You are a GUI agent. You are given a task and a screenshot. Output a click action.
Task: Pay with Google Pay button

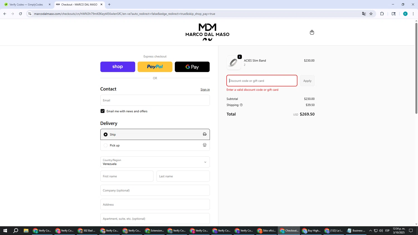[192, 67]
